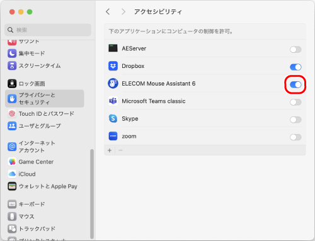Click Microsoft Teams classic label
Image resolution: width=315 pixels, height=241 pixels.
click(x=154, y=101)
